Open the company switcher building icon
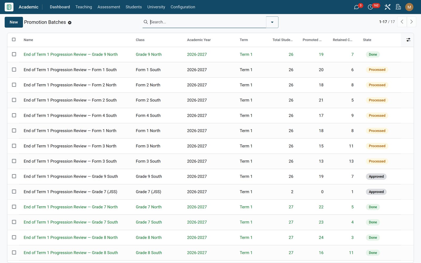This screenshot has height=263, width=421. [398, 7]
